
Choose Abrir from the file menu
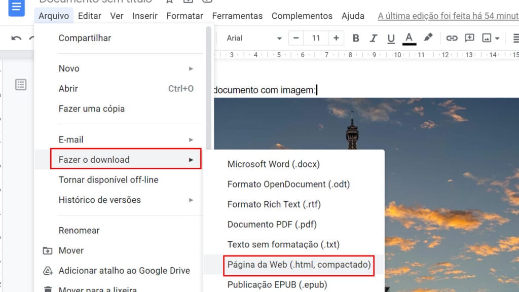(x=120, y=89)
